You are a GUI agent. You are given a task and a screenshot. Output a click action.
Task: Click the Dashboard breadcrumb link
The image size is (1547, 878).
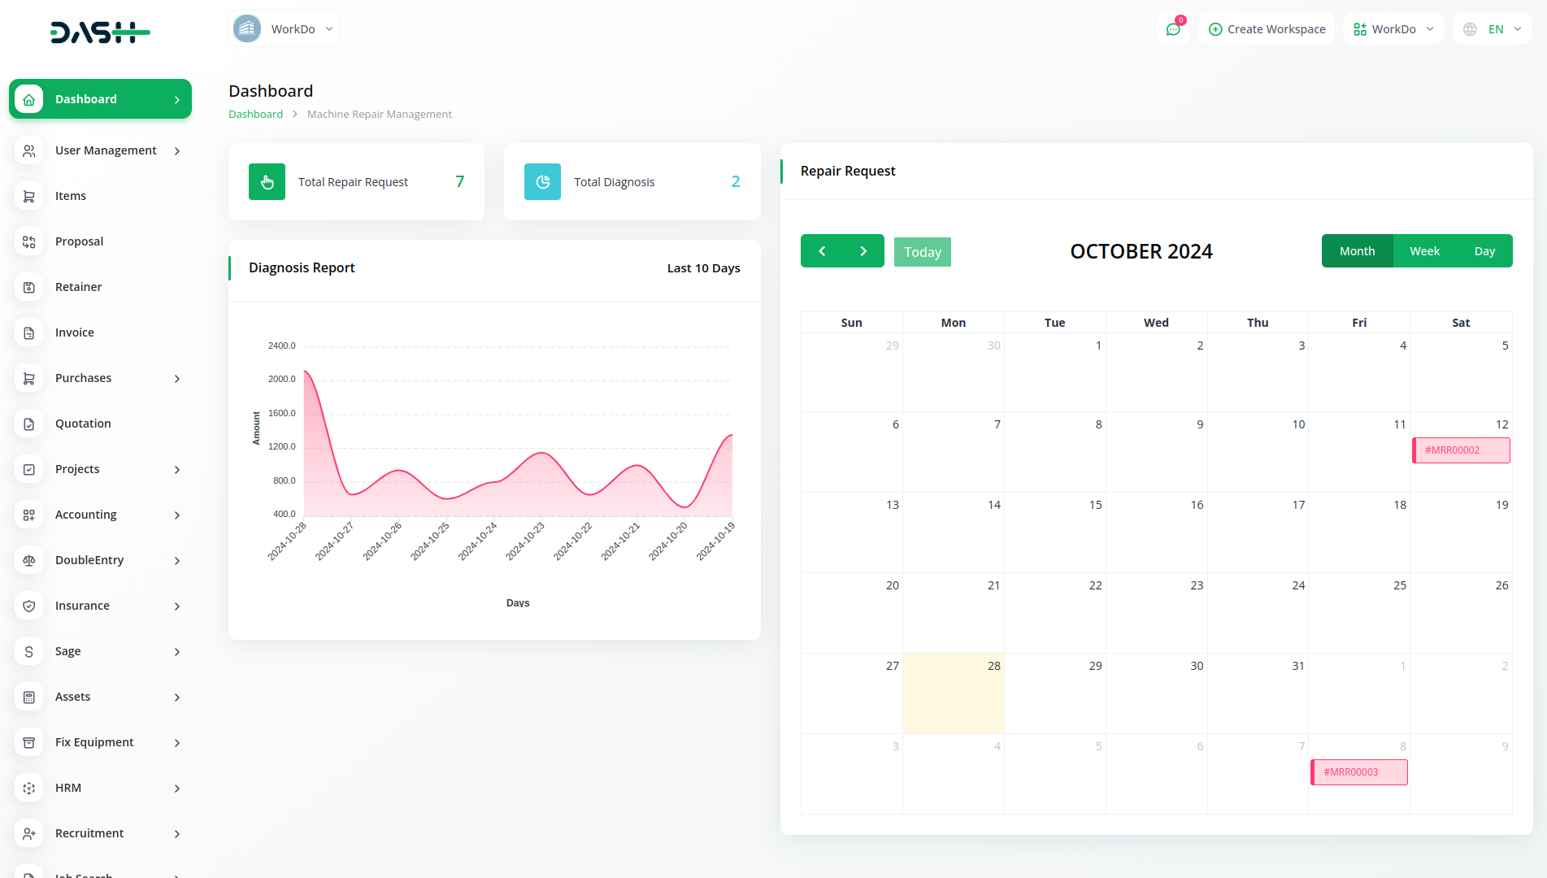[255, 115]
